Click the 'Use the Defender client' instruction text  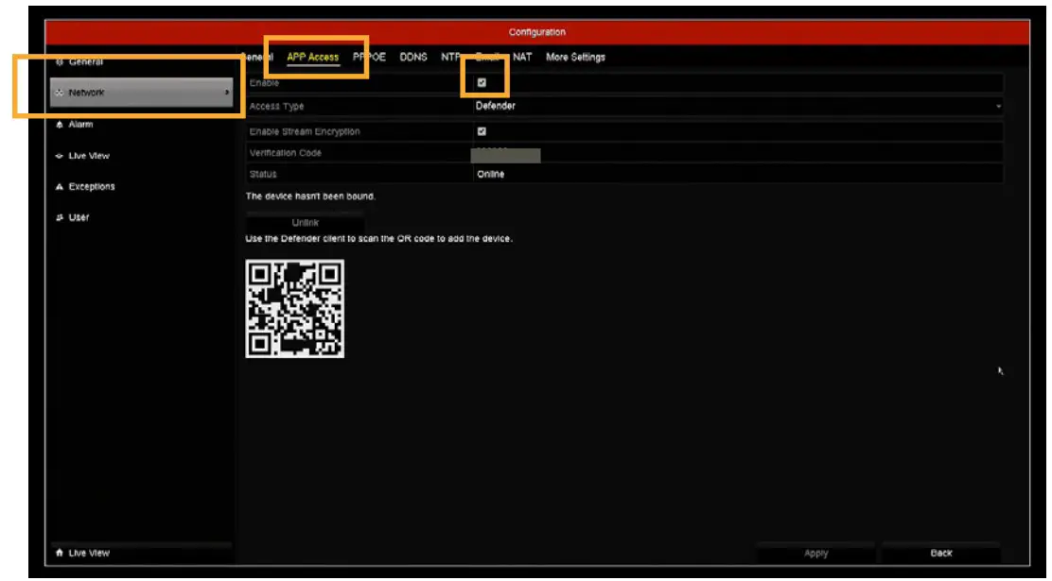tap(379, 239)
